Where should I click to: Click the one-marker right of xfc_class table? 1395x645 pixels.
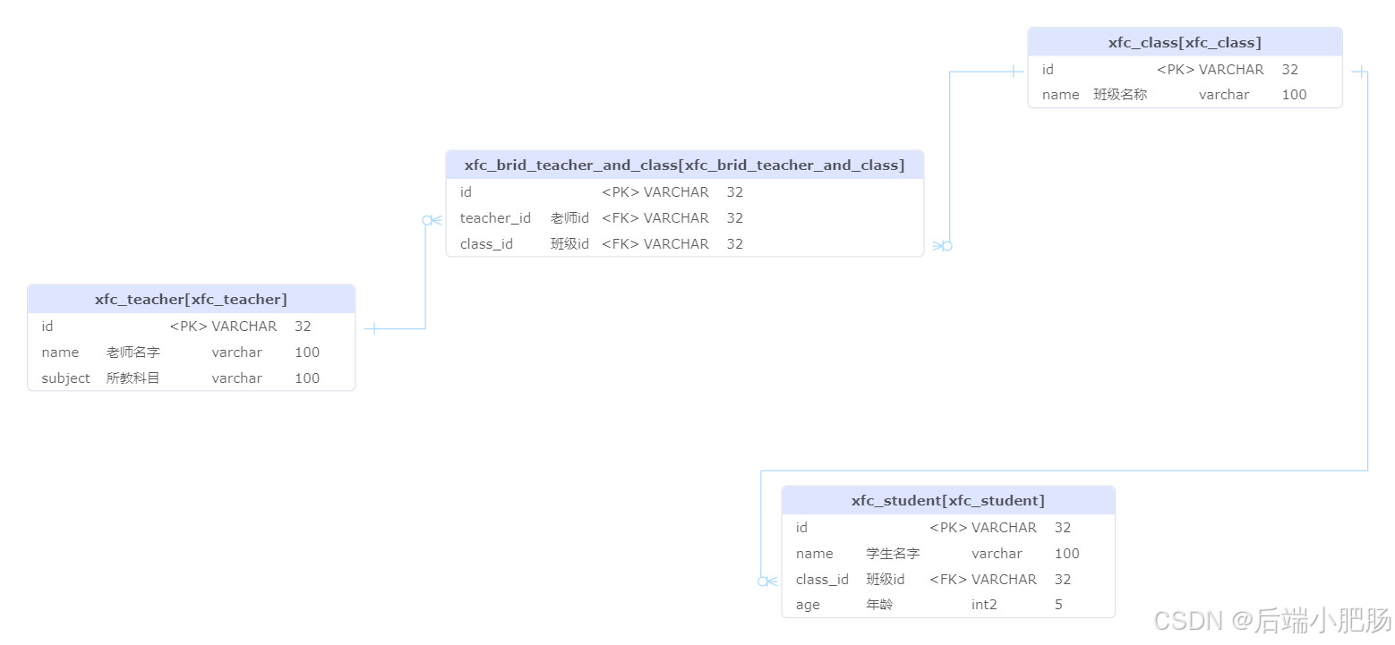click(x=1359, y=72)
